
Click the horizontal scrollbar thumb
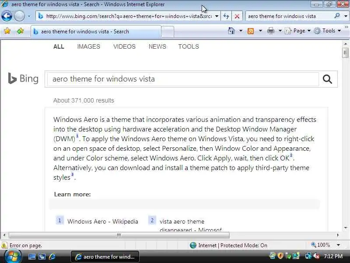click(x=119, y=235)
